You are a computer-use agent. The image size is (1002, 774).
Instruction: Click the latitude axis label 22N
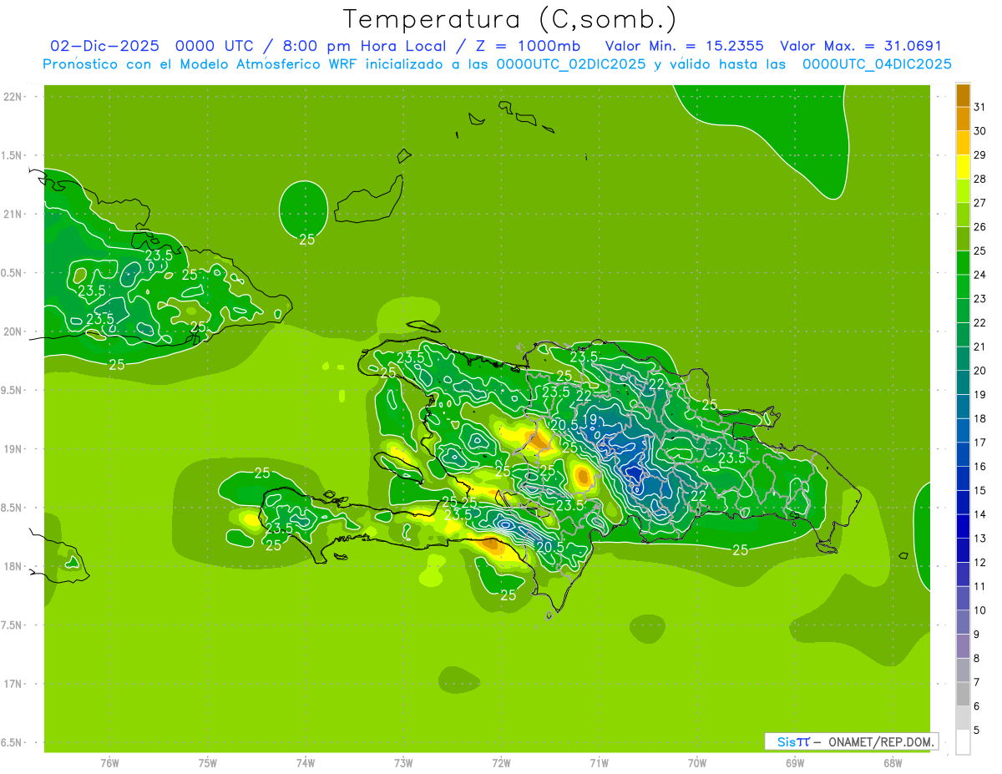(x=13, y=97)
